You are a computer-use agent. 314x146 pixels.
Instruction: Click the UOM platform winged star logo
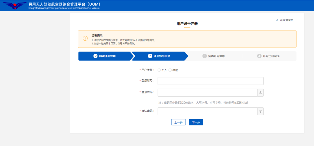click(15, 6)
